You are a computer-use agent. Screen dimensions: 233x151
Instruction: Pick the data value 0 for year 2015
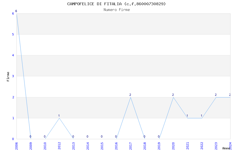pos(102,136)
